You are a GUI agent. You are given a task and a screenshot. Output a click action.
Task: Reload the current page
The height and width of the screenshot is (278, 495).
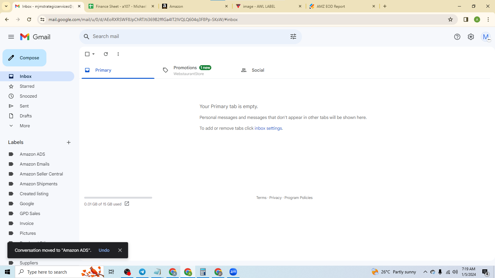[29, 19]
